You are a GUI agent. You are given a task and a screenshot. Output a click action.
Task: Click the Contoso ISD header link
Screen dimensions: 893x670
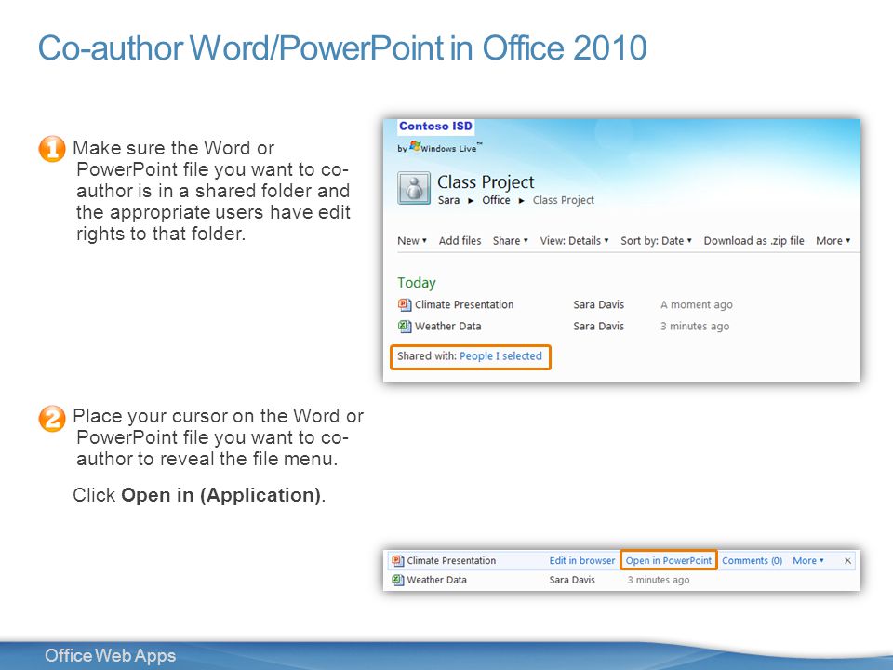(435, 126)
